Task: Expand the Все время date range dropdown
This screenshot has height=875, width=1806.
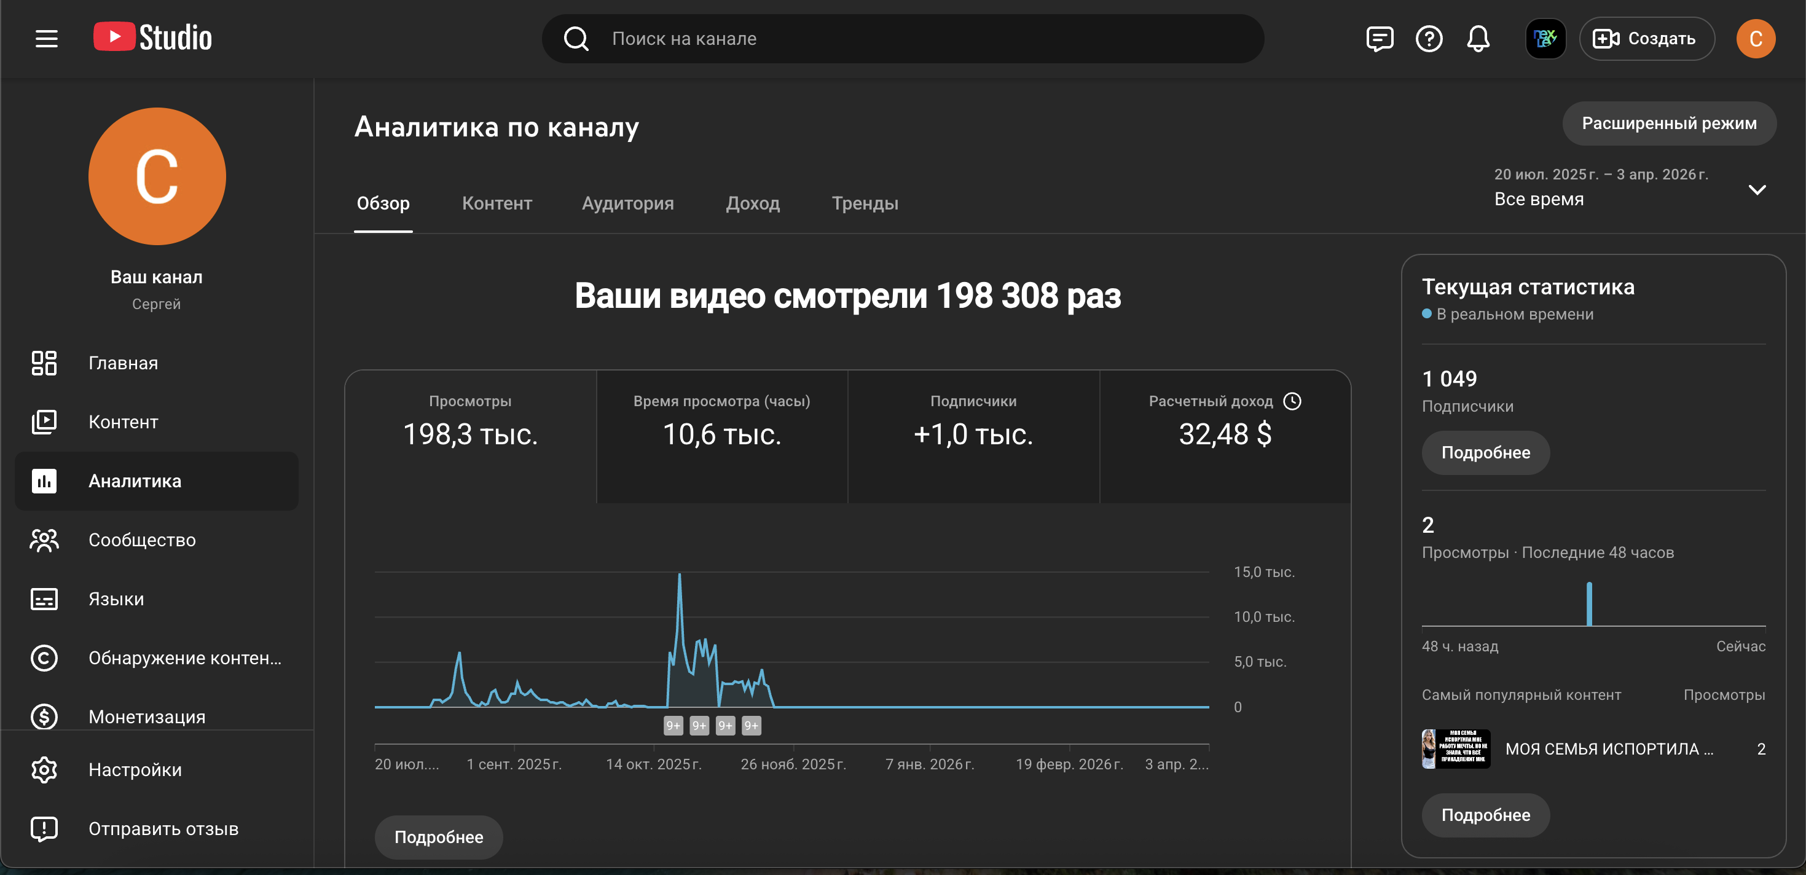Action: point(1756,189)
